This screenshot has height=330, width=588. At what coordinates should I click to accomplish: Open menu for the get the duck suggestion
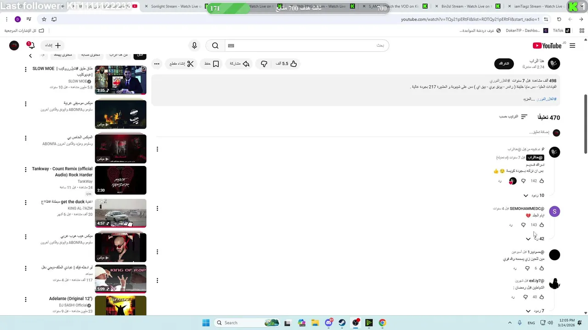coord(26,203)
